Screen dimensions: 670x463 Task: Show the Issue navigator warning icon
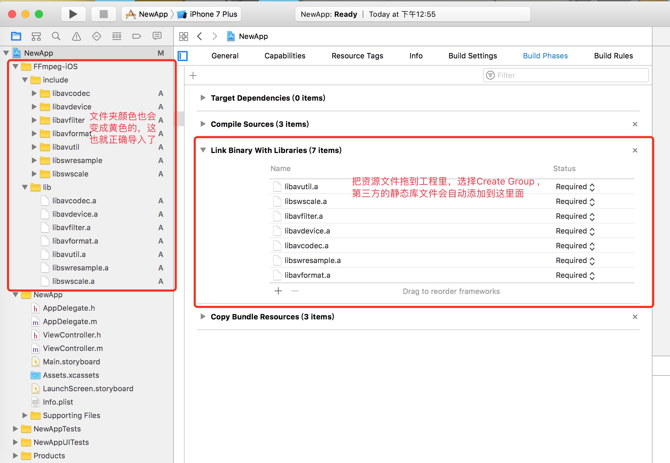coord(76,36)
